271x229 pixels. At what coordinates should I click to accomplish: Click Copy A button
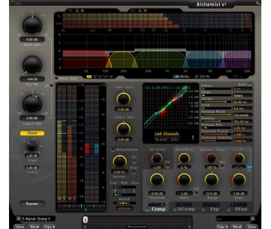pyautogui.click(x=222, y=227)
